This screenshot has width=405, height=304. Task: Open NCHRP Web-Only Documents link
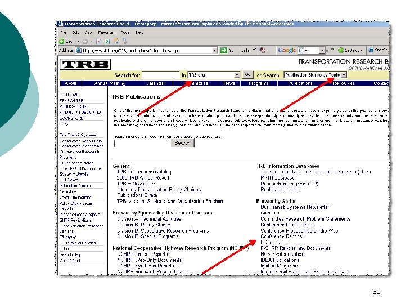point(149,260)
